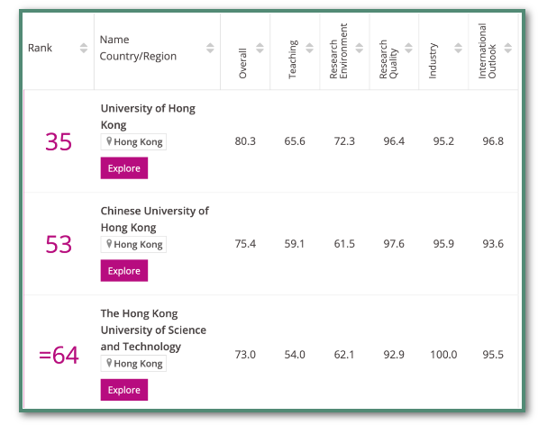
Task: Sort by Name Country/Region arrows
Action: coord(210,48)
